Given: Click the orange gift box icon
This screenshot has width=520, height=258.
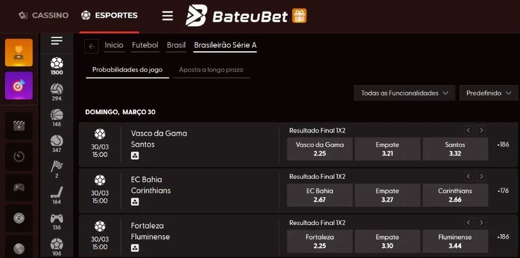Looking at the screenshot, I should (x=300, y=16).
